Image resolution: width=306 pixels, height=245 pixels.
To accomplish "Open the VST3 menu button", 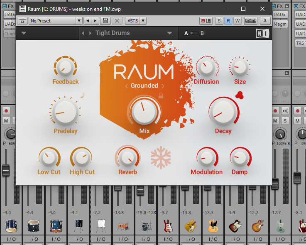I will (133, 21).
